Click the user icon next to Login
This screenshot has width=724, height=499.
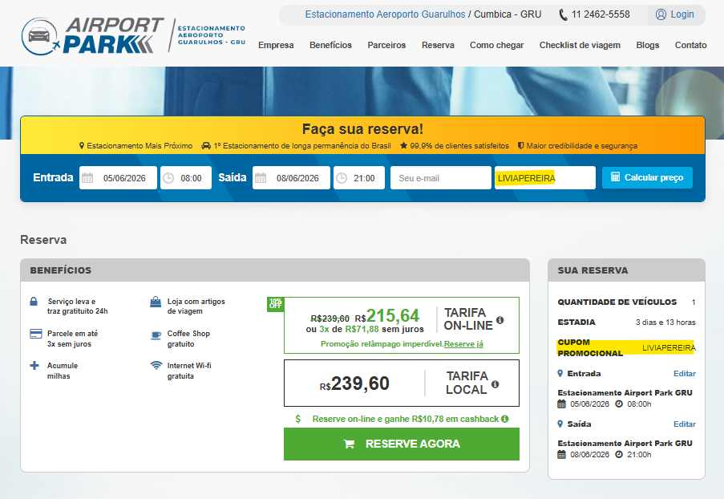point(661,14)
